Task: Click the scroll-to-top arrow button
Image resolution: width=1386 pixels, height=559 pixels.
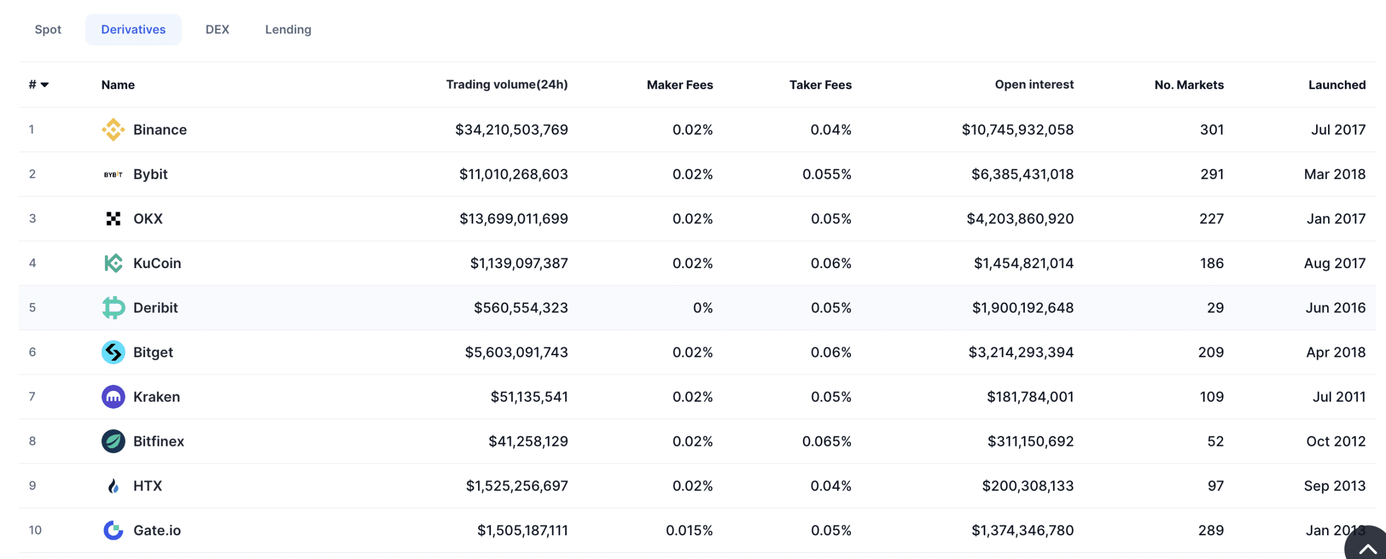Action: 1367,548
